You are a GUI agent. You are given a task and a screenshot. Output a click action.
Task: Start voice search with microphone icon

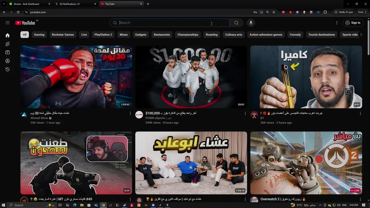tap(251, 23)
